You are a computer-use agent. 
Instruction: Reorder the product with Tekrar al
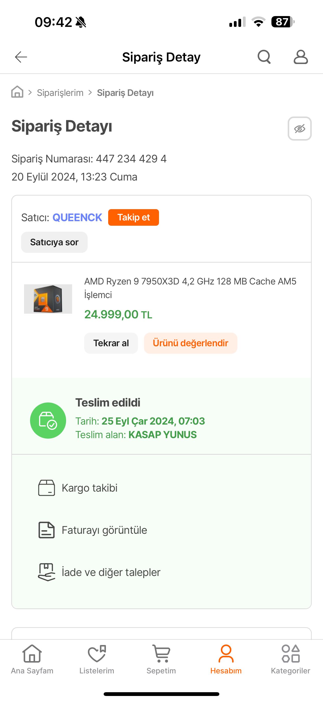tap(111, 343)
